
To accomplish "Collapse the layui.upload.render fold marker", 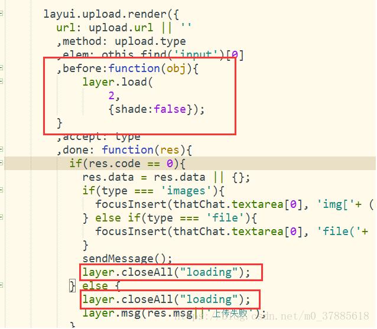I will pos(2,14).
